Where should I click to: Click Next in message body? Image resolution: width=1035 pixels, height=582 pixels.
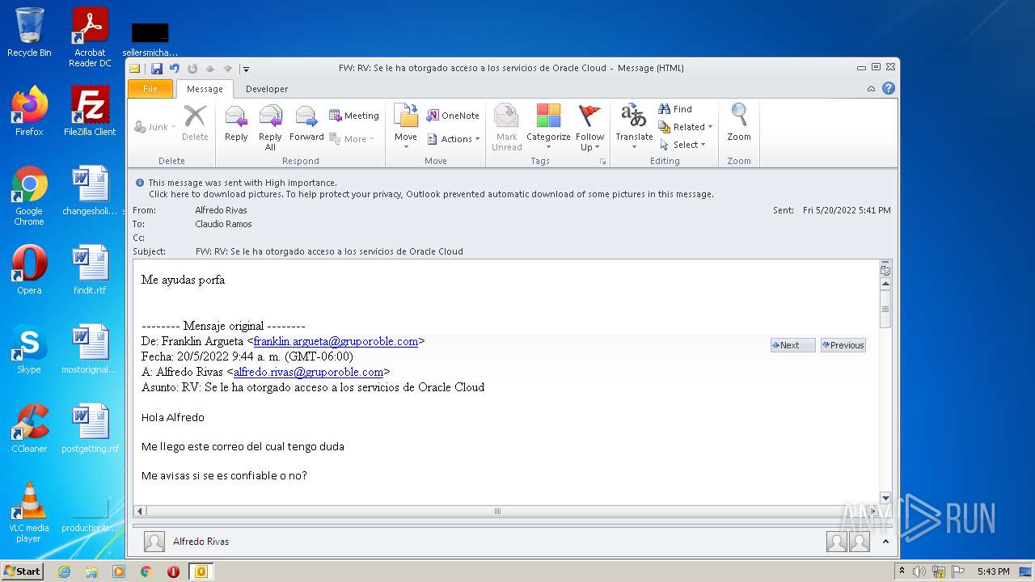point(792,345)
